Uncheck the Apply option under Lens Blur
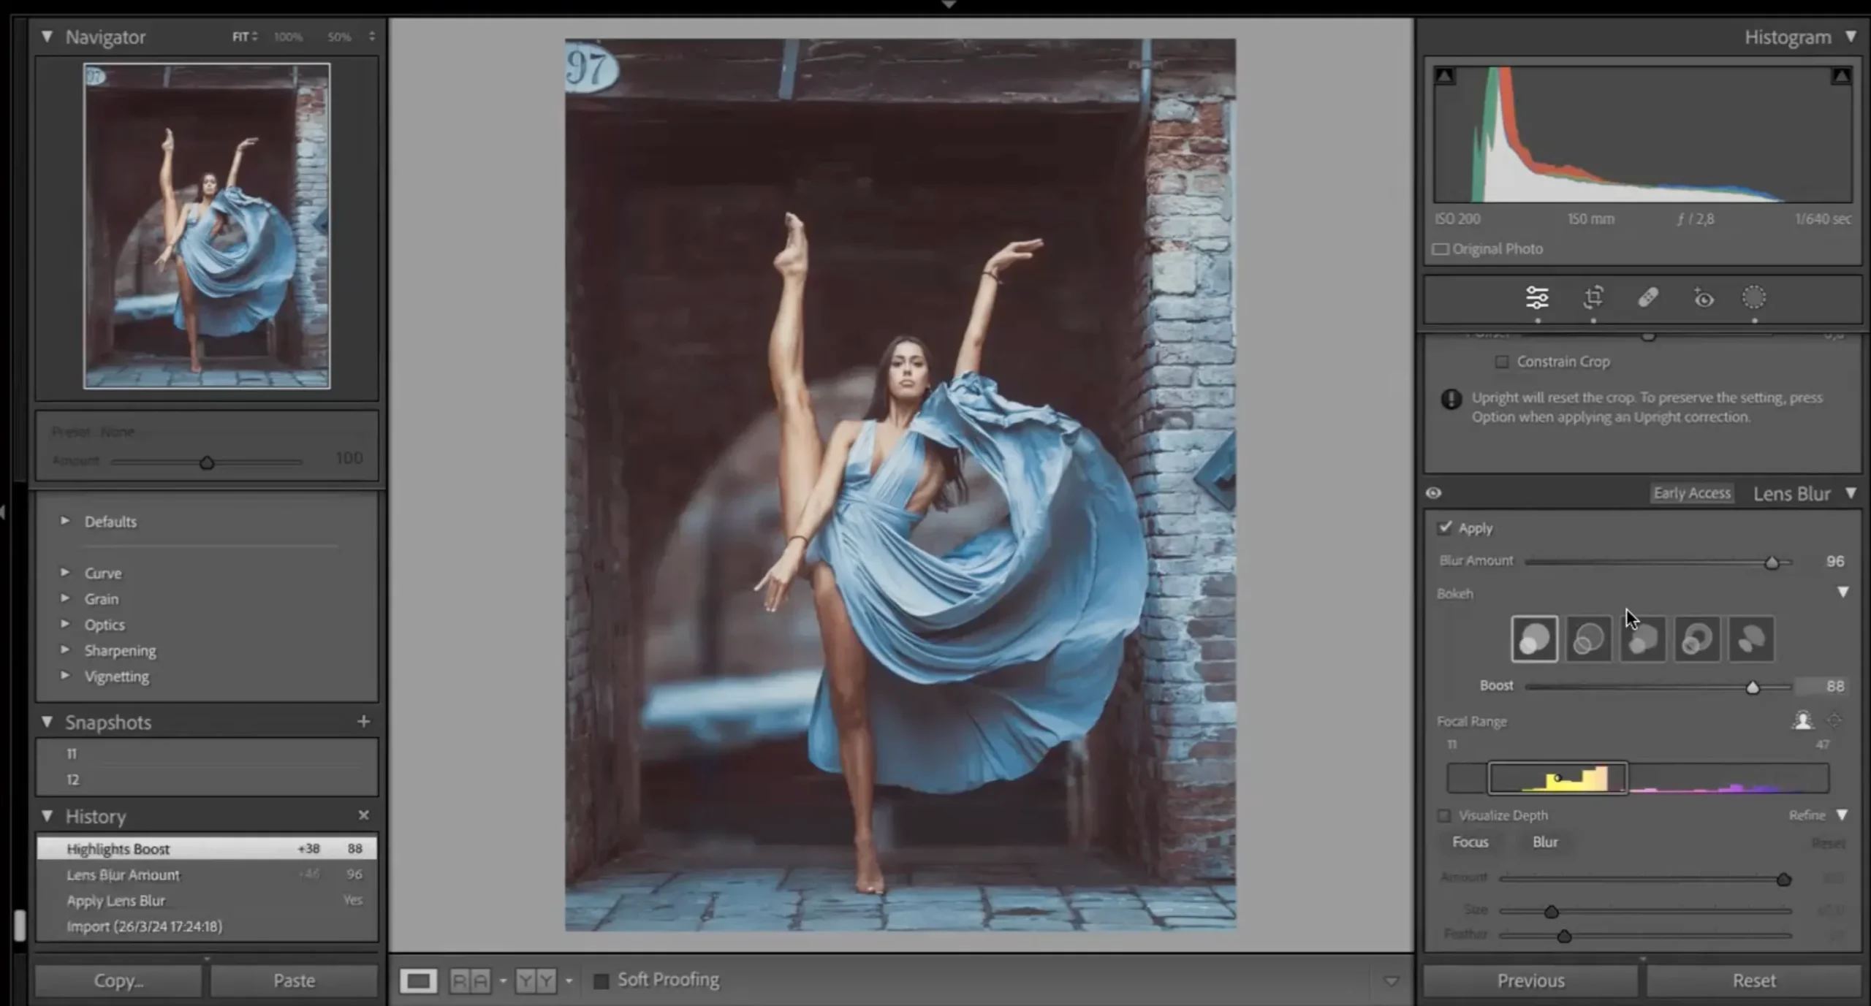This screenshot has width=1871, height=1006. click(1445, 527)
